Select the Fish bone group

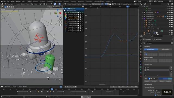click(157, 68)
